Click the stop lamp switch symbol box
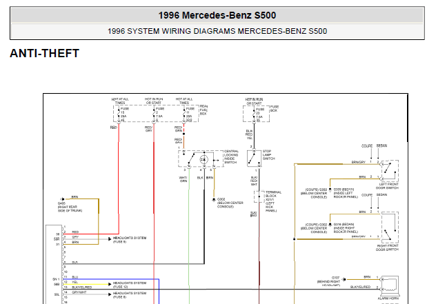 coord(254,158)
